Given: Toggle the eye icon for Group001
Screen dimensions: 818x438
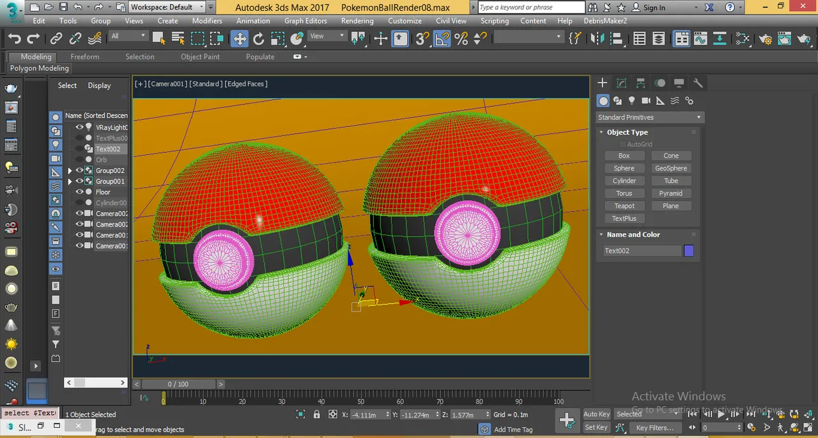Looking at the screenshot, I should 79,181.
